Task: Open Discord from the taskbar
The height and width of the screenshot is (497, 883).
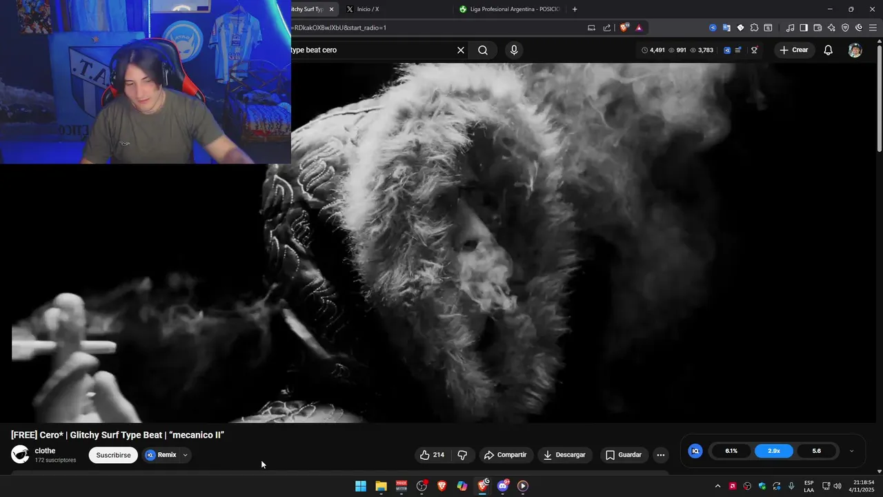Action: point(503,486)
